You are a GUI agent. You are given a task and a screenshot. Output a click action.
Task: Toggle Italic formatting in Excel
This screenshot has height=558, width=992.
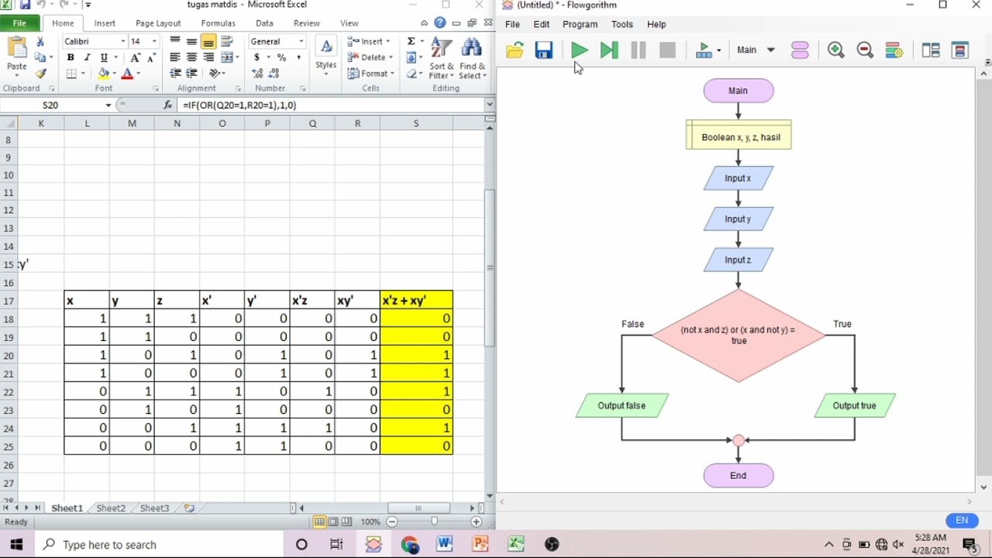[x=87, y=57]
